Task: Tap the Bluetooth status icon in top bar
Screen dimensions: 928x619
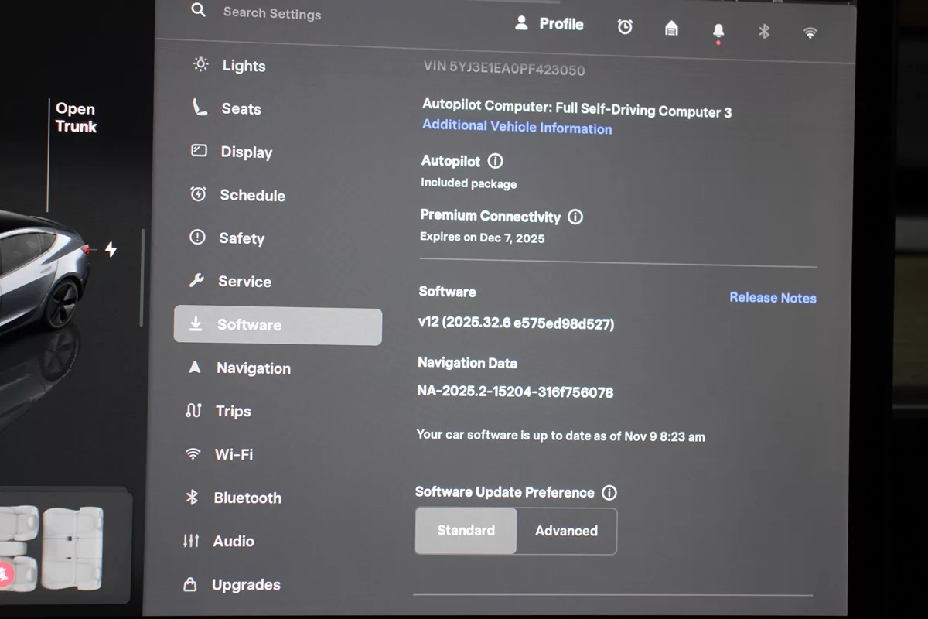Action: 764,32
